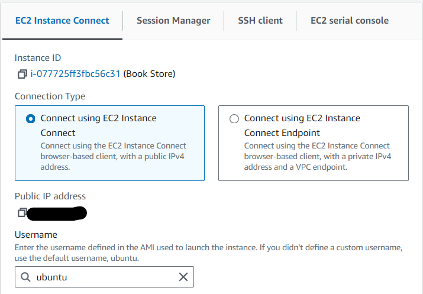
Task: Click the private IPv4 VPC endpoint description
Action: tap(318, 156)
